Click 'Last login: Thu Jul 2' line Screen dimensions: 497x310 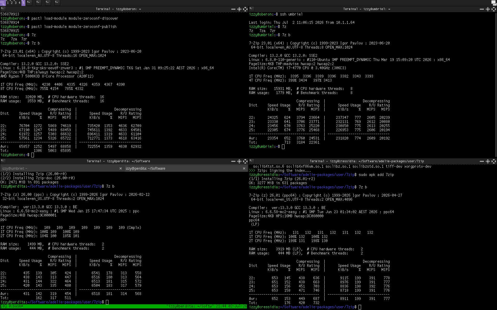(x=302, y=22)
